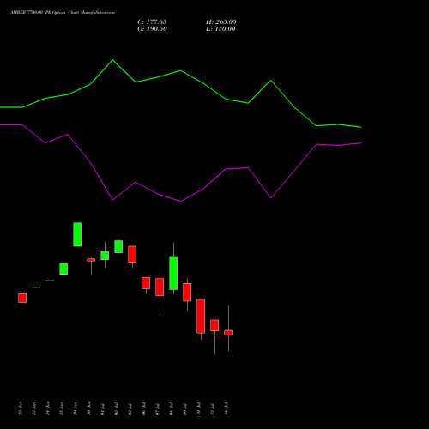This screenshot has width=429, height=429.
Task: Select the red candle above 13 Jul
Action: click(214, 325)
